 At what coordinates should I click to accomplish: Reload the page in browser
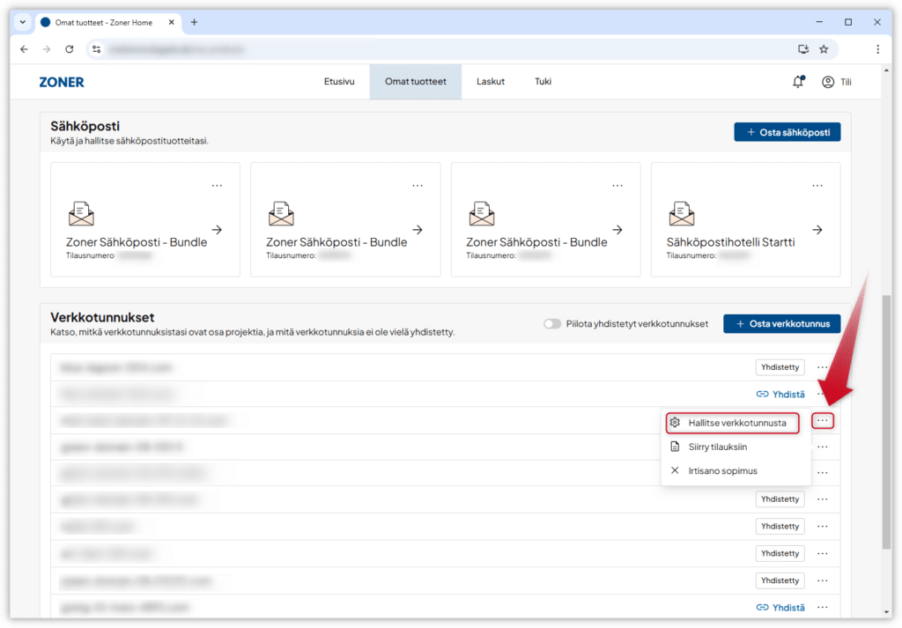coord(70,49)
